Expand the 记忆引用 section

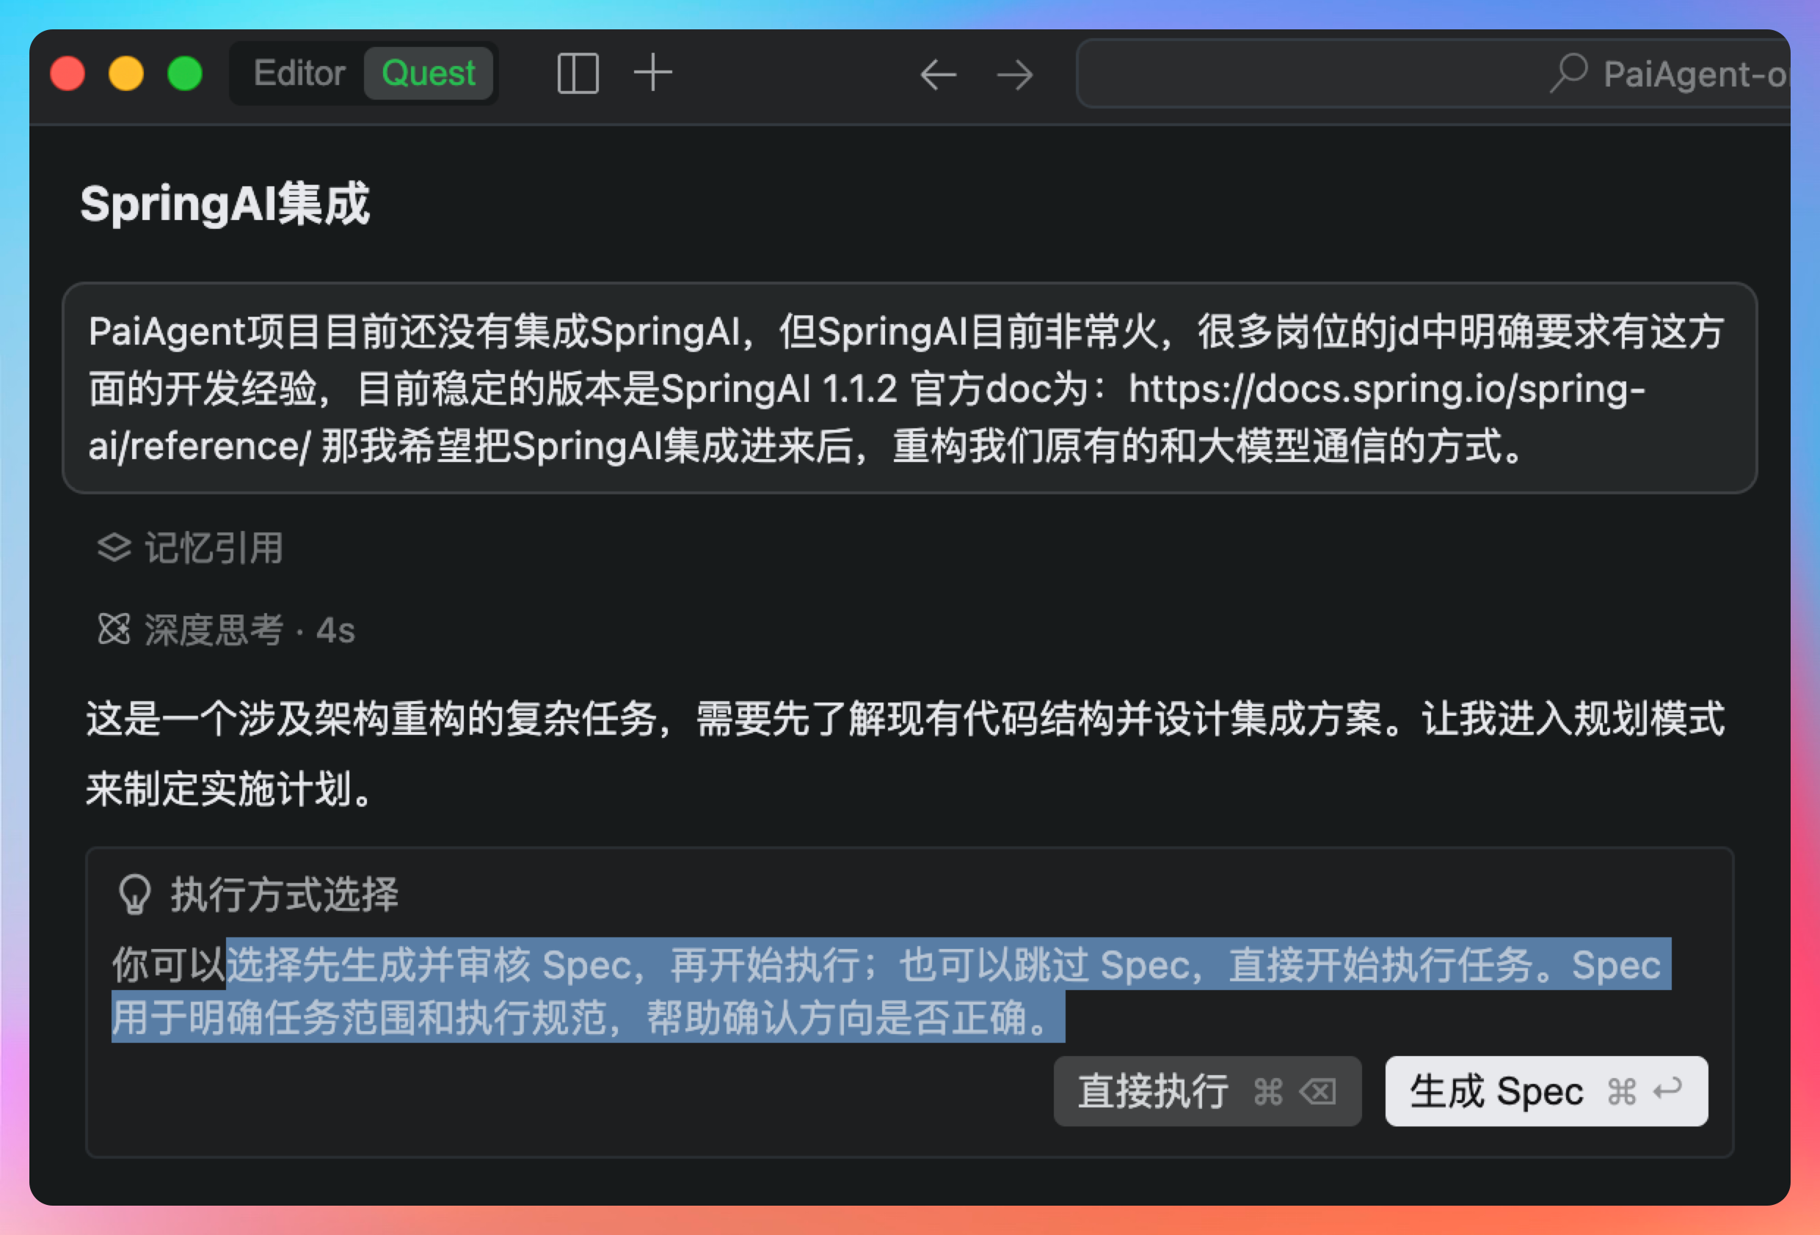(189, 548)
